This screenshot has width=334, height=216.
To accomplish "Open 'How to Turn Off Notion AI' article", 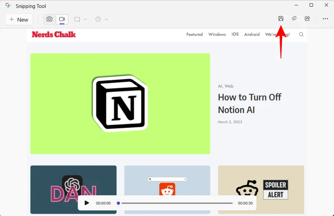I will point(249,104).
